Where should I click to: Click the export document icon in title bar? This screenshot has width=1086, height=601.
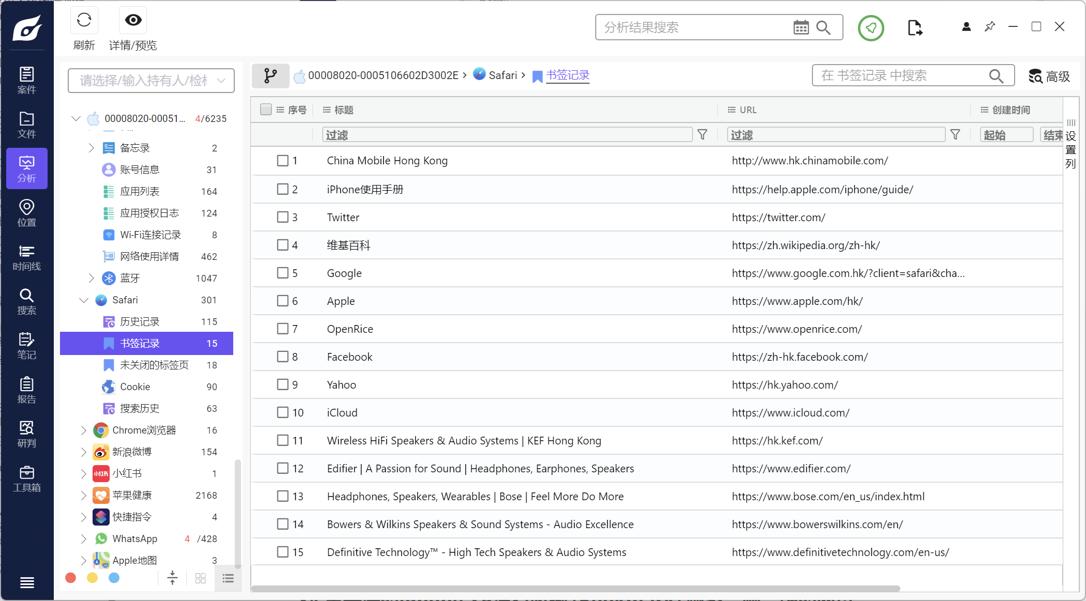915,27
